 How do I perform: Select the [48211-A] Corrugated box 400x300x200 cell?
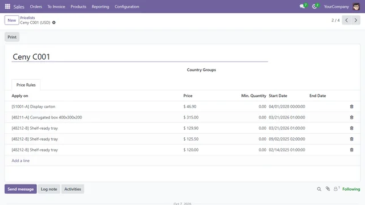coord(47,117)
